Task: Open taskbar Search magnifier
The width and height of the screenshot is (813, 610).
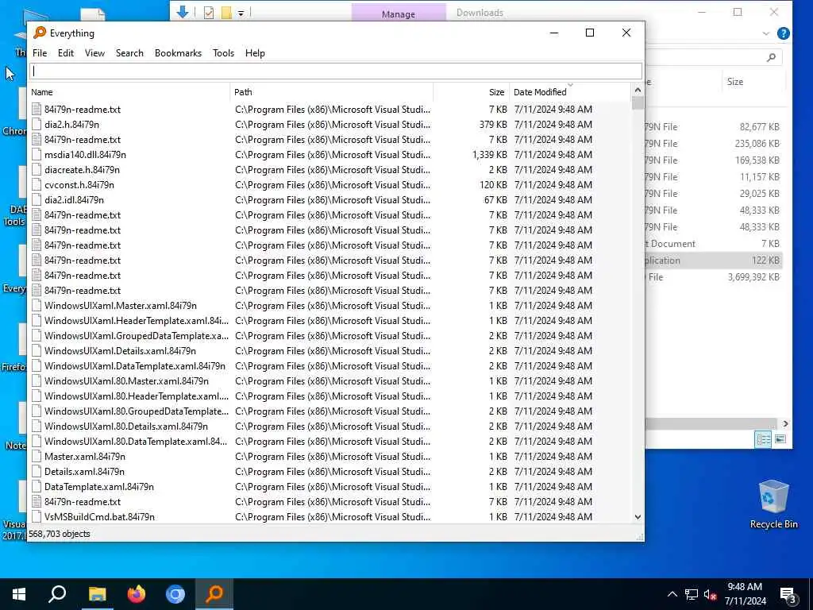Action: 57,594
